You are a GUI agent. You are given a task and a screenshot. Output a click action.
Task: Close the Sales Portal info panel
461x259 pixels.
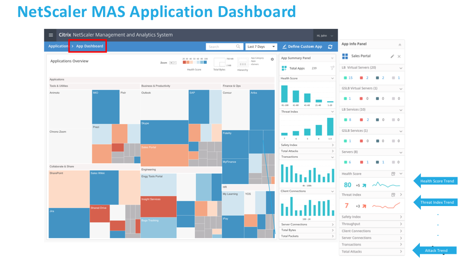399,56
